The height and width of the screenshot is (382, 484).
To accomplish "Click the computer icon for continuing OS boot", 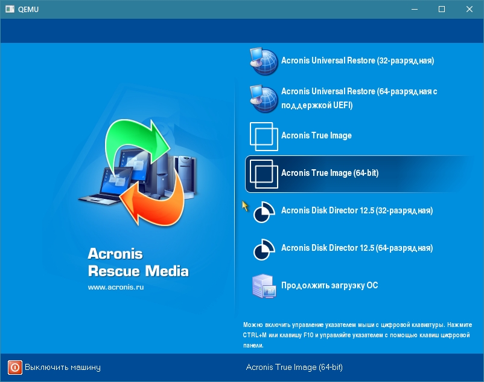I will point(264,286).
